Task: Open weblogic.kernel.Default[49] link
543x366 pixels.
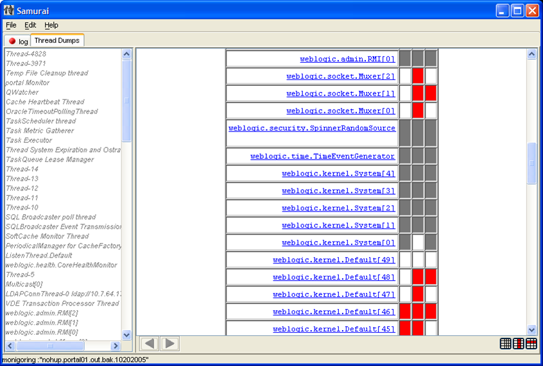Action: pyautogui.click(x=334, y=260)
